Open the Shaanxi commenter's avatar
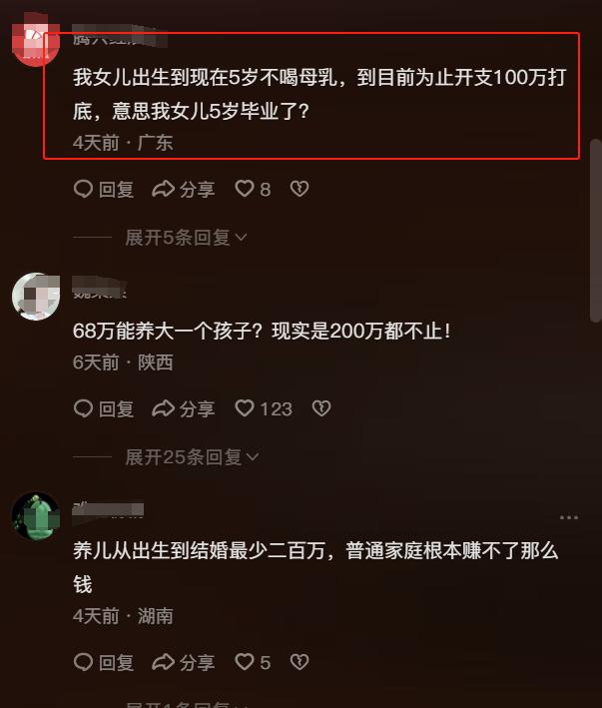 [36, 297]
